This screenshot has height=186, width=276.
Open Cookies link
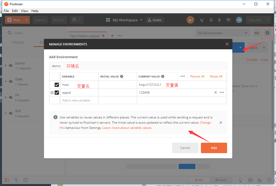252,60
